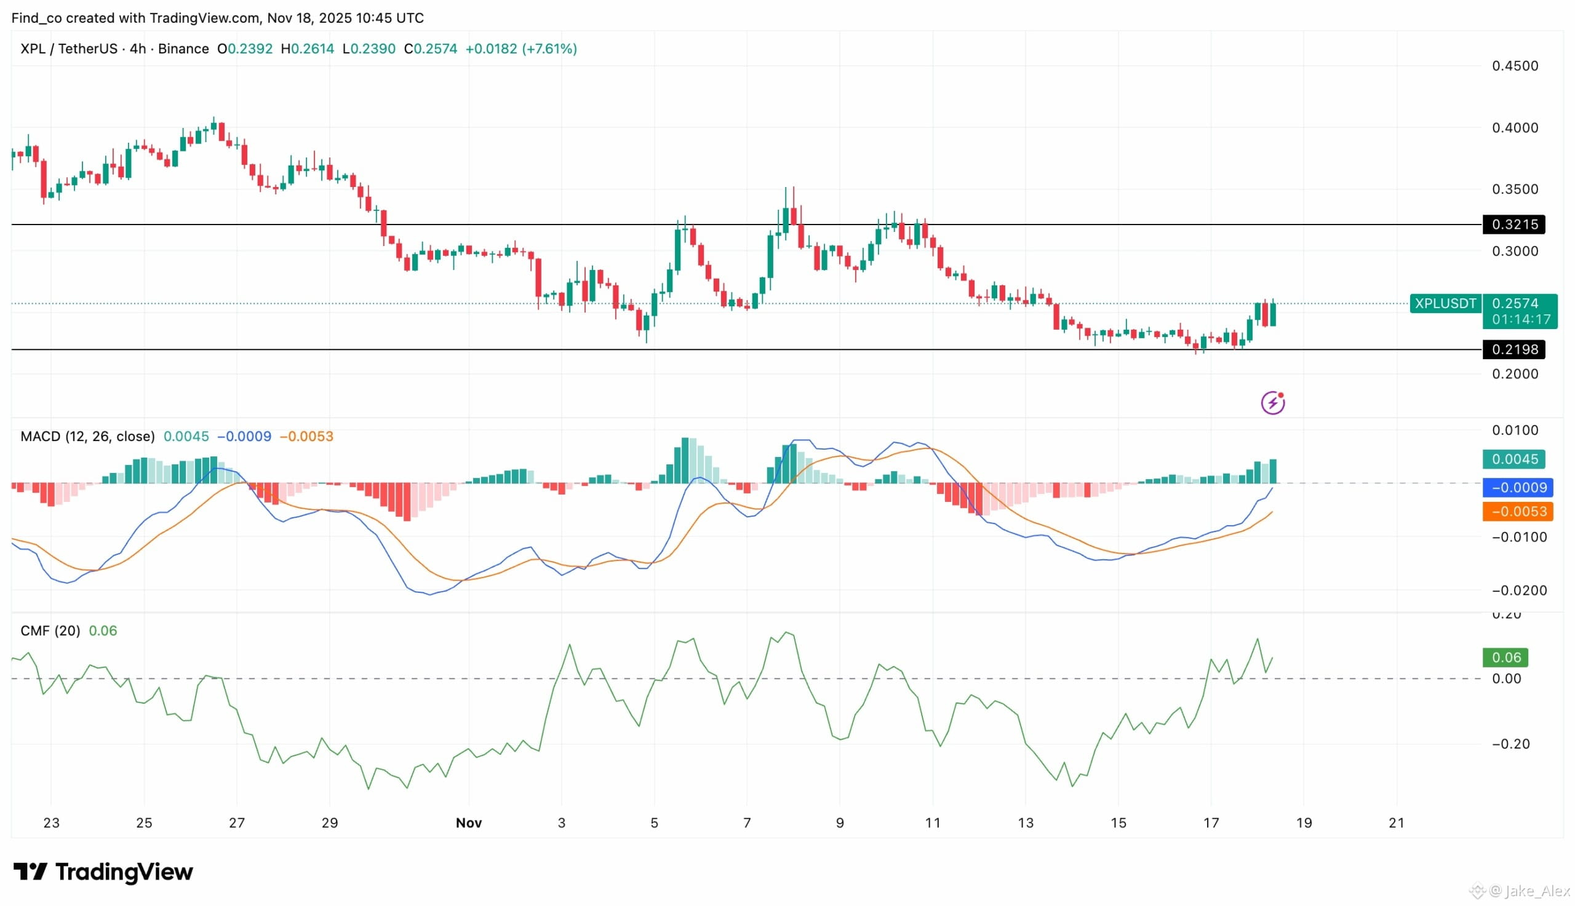Click the green CMF 0.06 value label
1575x906 pixels.
click(x=1505, y=657)
